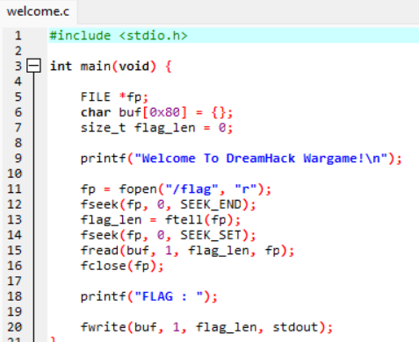This screenshot has height=342, width=419.
Task: Click the fseek SEEK_END line
Action: 169,204
